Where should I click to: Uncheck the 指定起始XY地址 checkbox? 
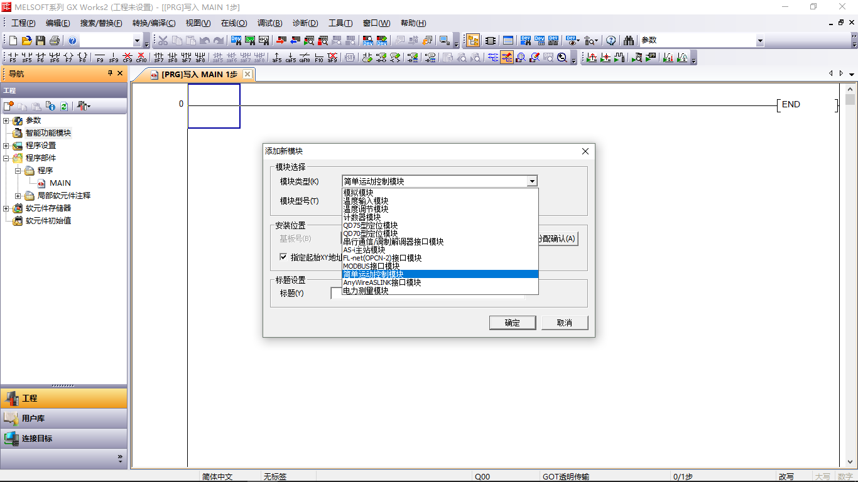click(x=284, y=257)
